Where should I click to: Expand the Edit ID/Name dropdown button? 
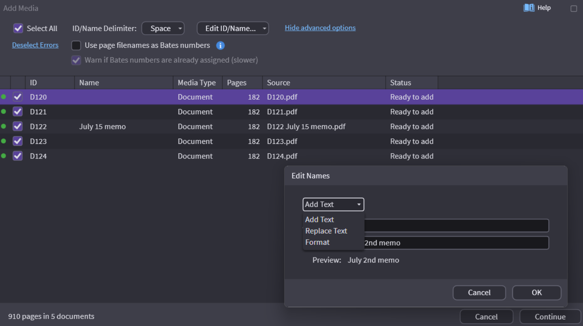pos(233,28)
